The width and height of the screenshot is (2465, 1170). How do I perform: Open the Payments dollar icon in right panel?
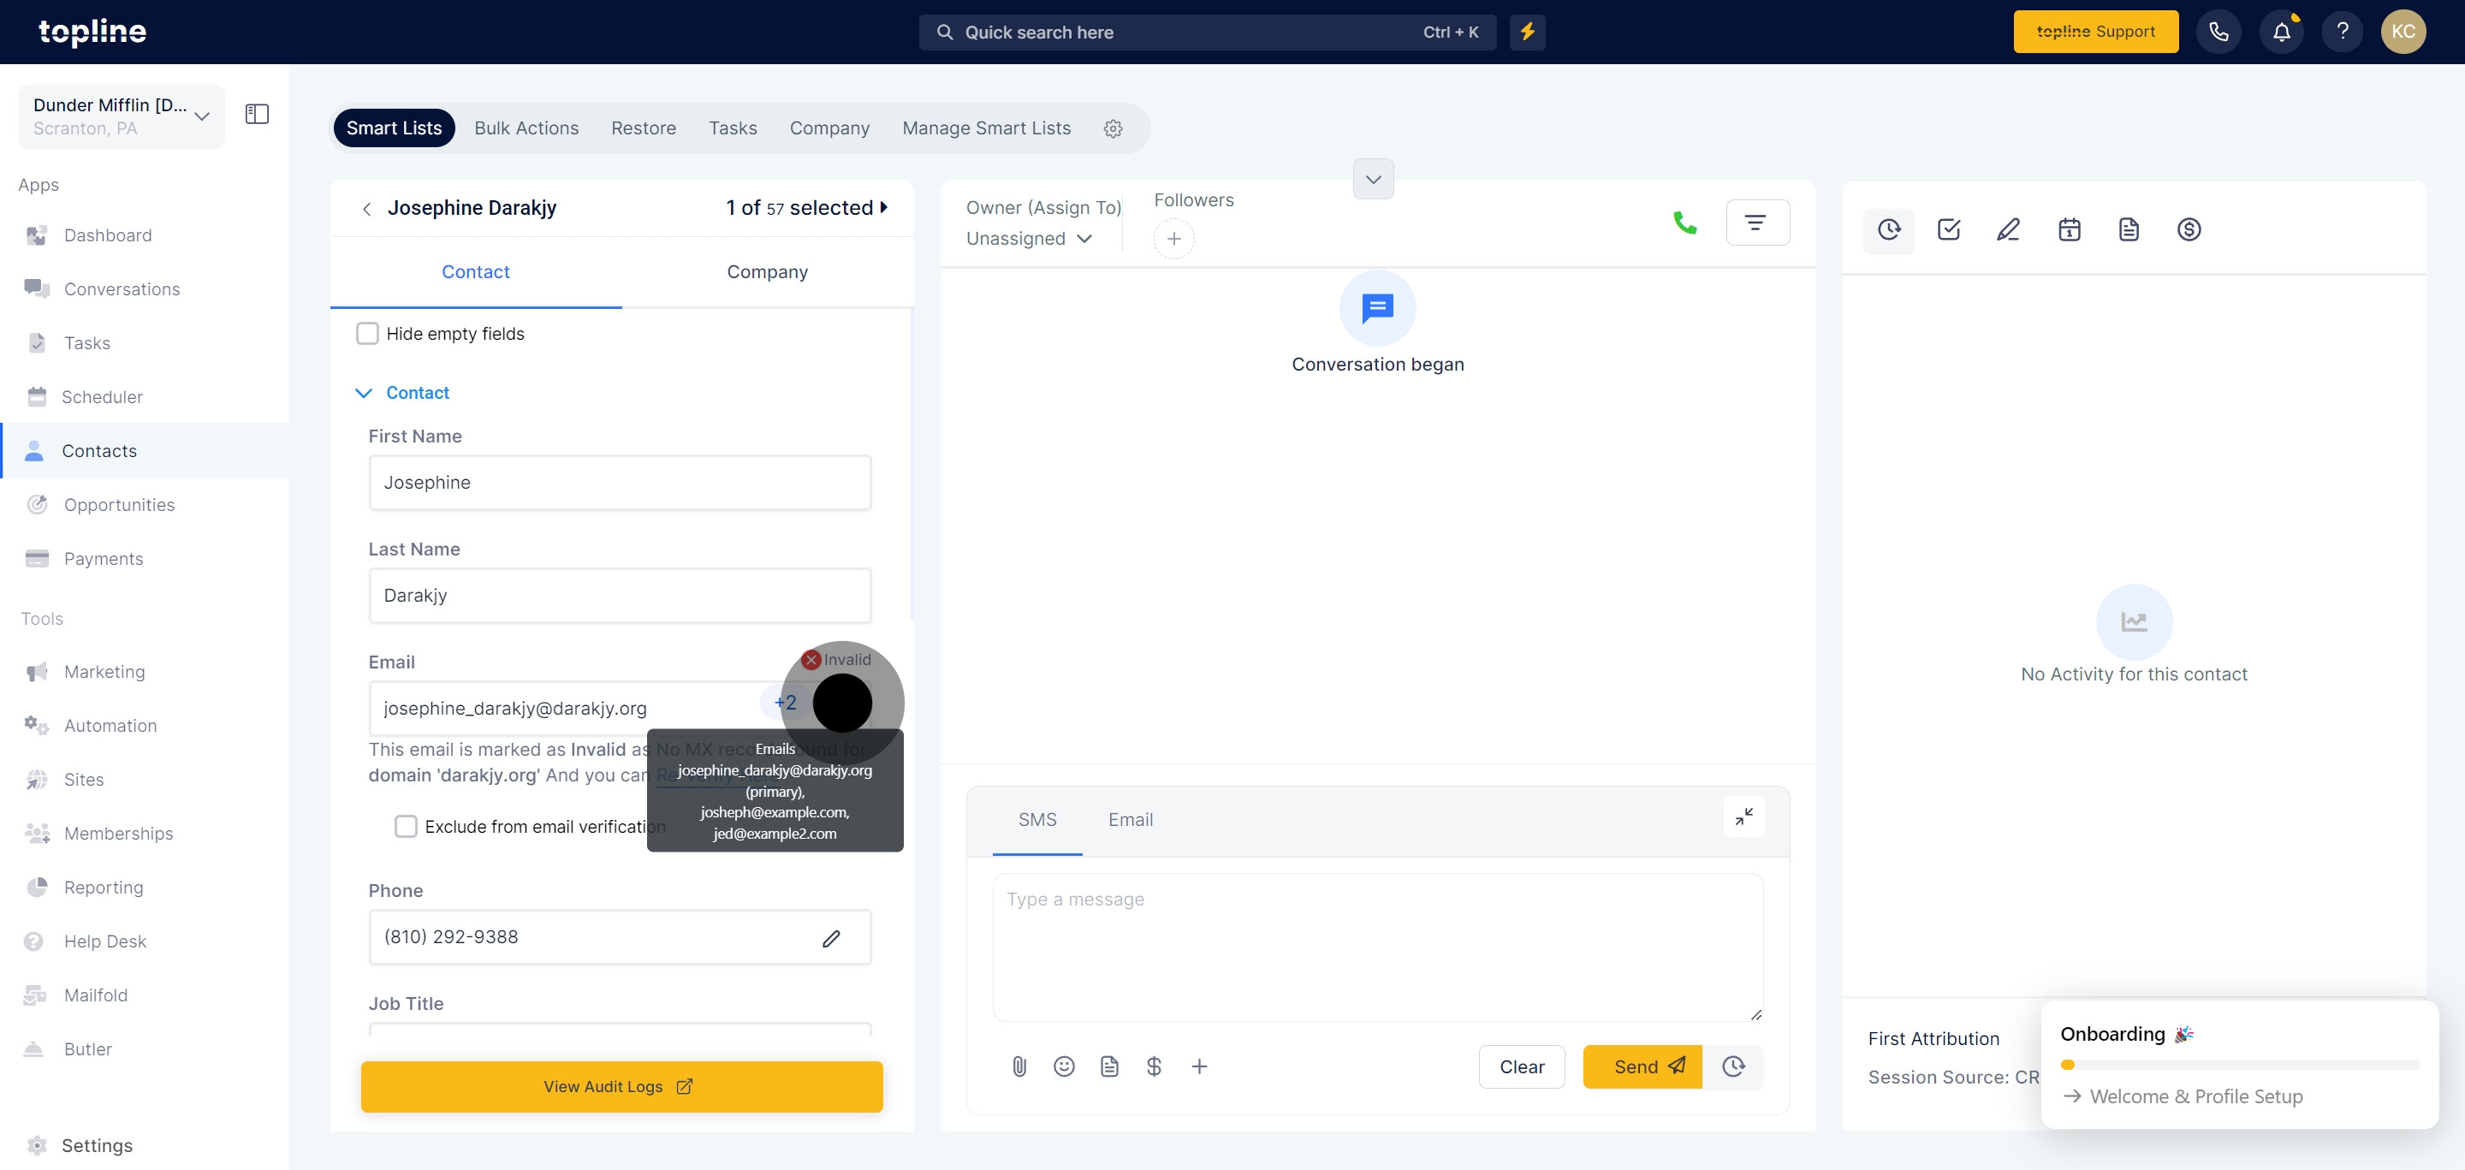[x=2189, y=229]
